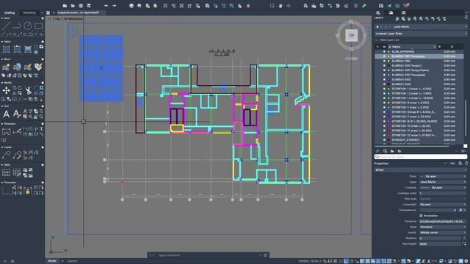Toggle visibility of STOREY L-32.00 layer
This screenshot has width=470, height=264.
[384, 125]
